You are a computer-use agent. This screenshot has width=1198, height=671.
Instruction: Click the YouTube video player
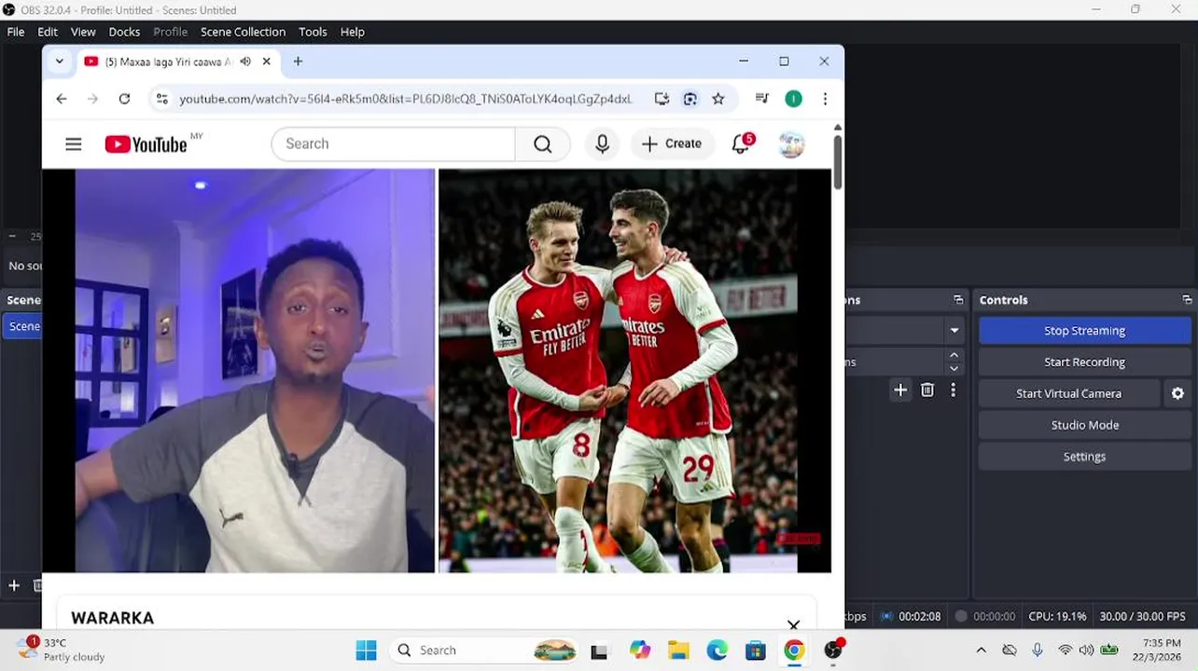[436, 370]
